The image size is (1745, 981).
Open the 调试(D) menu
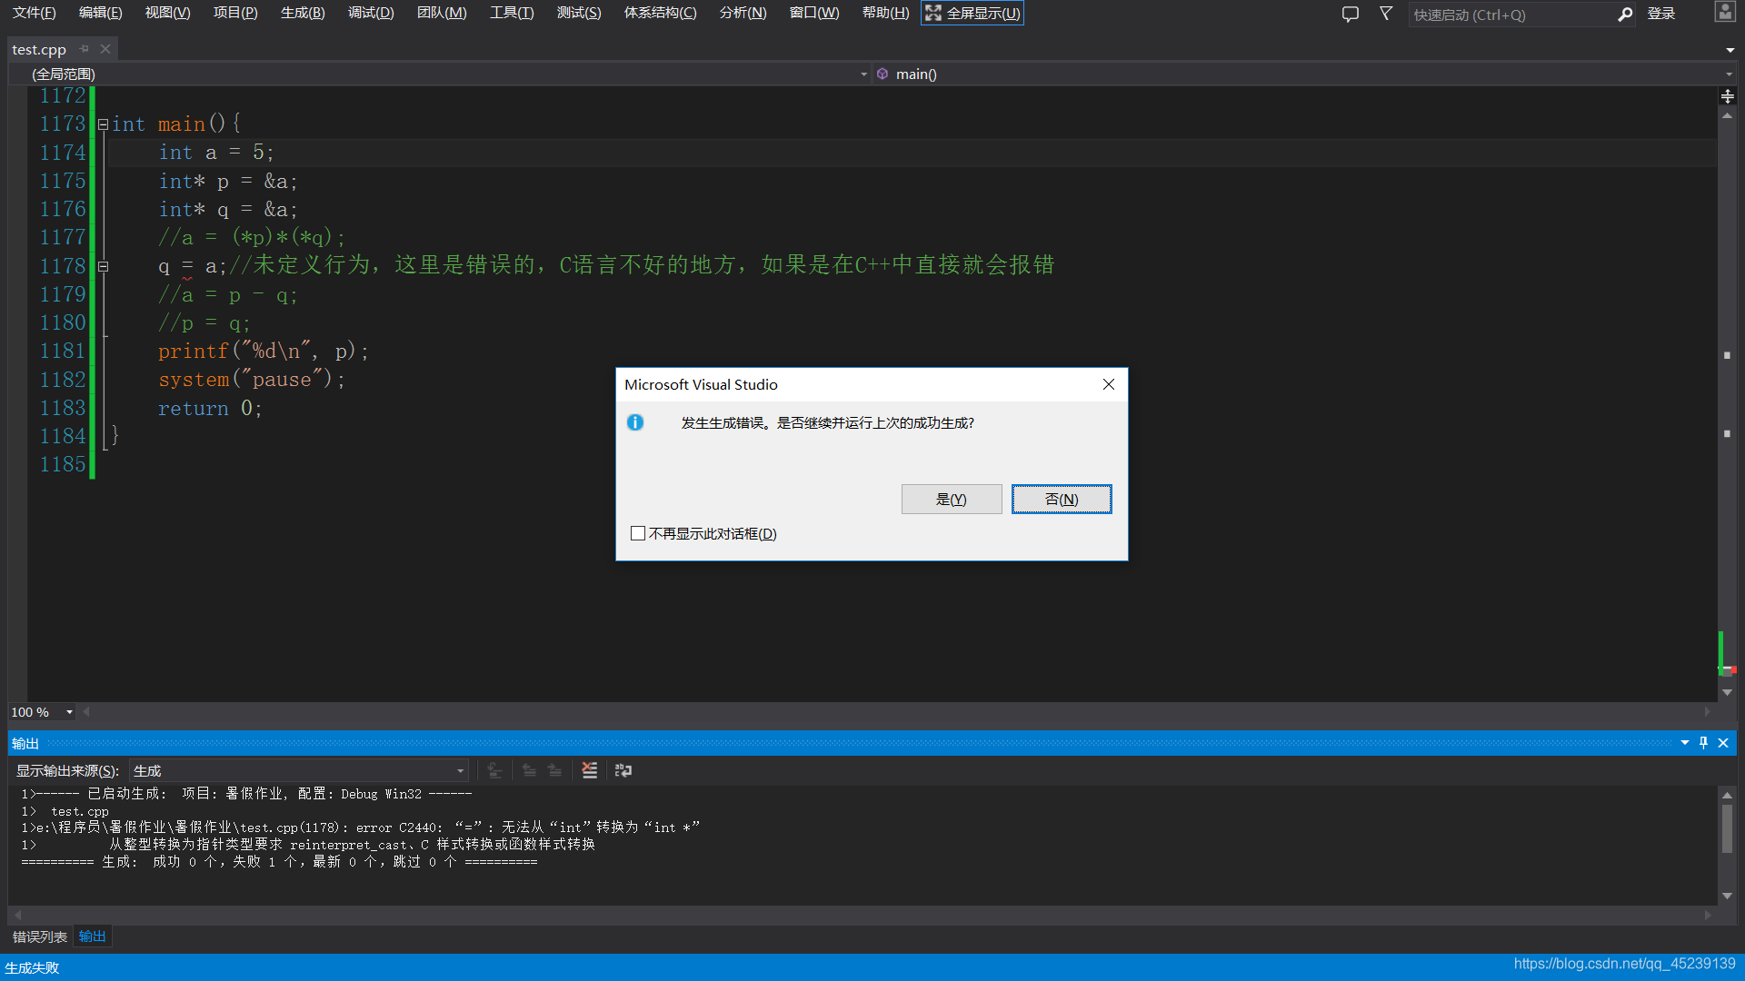(x=370, y=13)
